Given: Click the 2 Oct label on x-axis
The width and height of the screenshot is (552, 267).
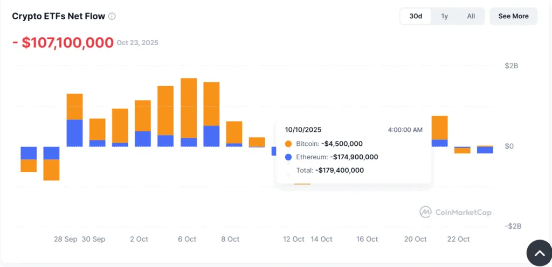Looking at the screenshot, I should pyautogui.click(x=139, y=239).
